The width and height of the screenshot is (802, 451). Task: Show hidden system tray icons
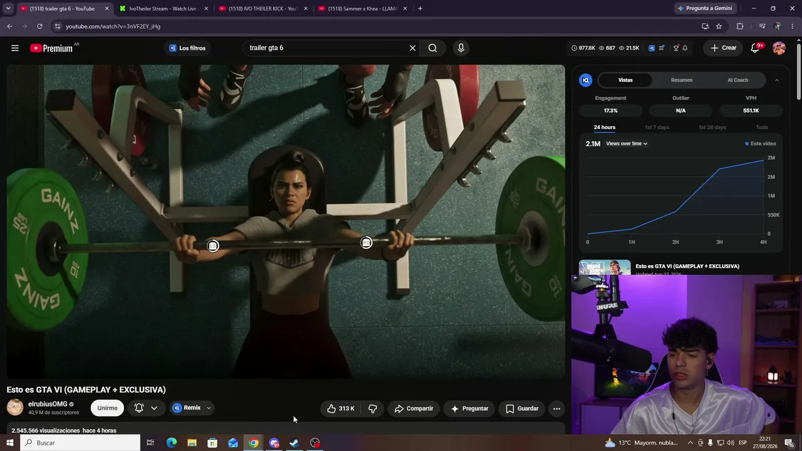point(690,443)
